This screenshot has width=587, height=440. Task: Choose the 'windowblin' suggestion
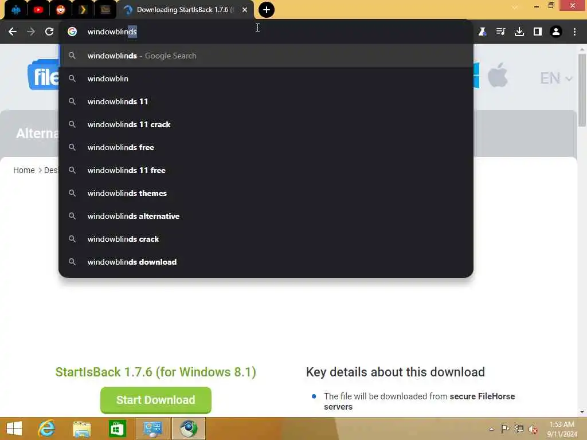click(x=266, y=78)
